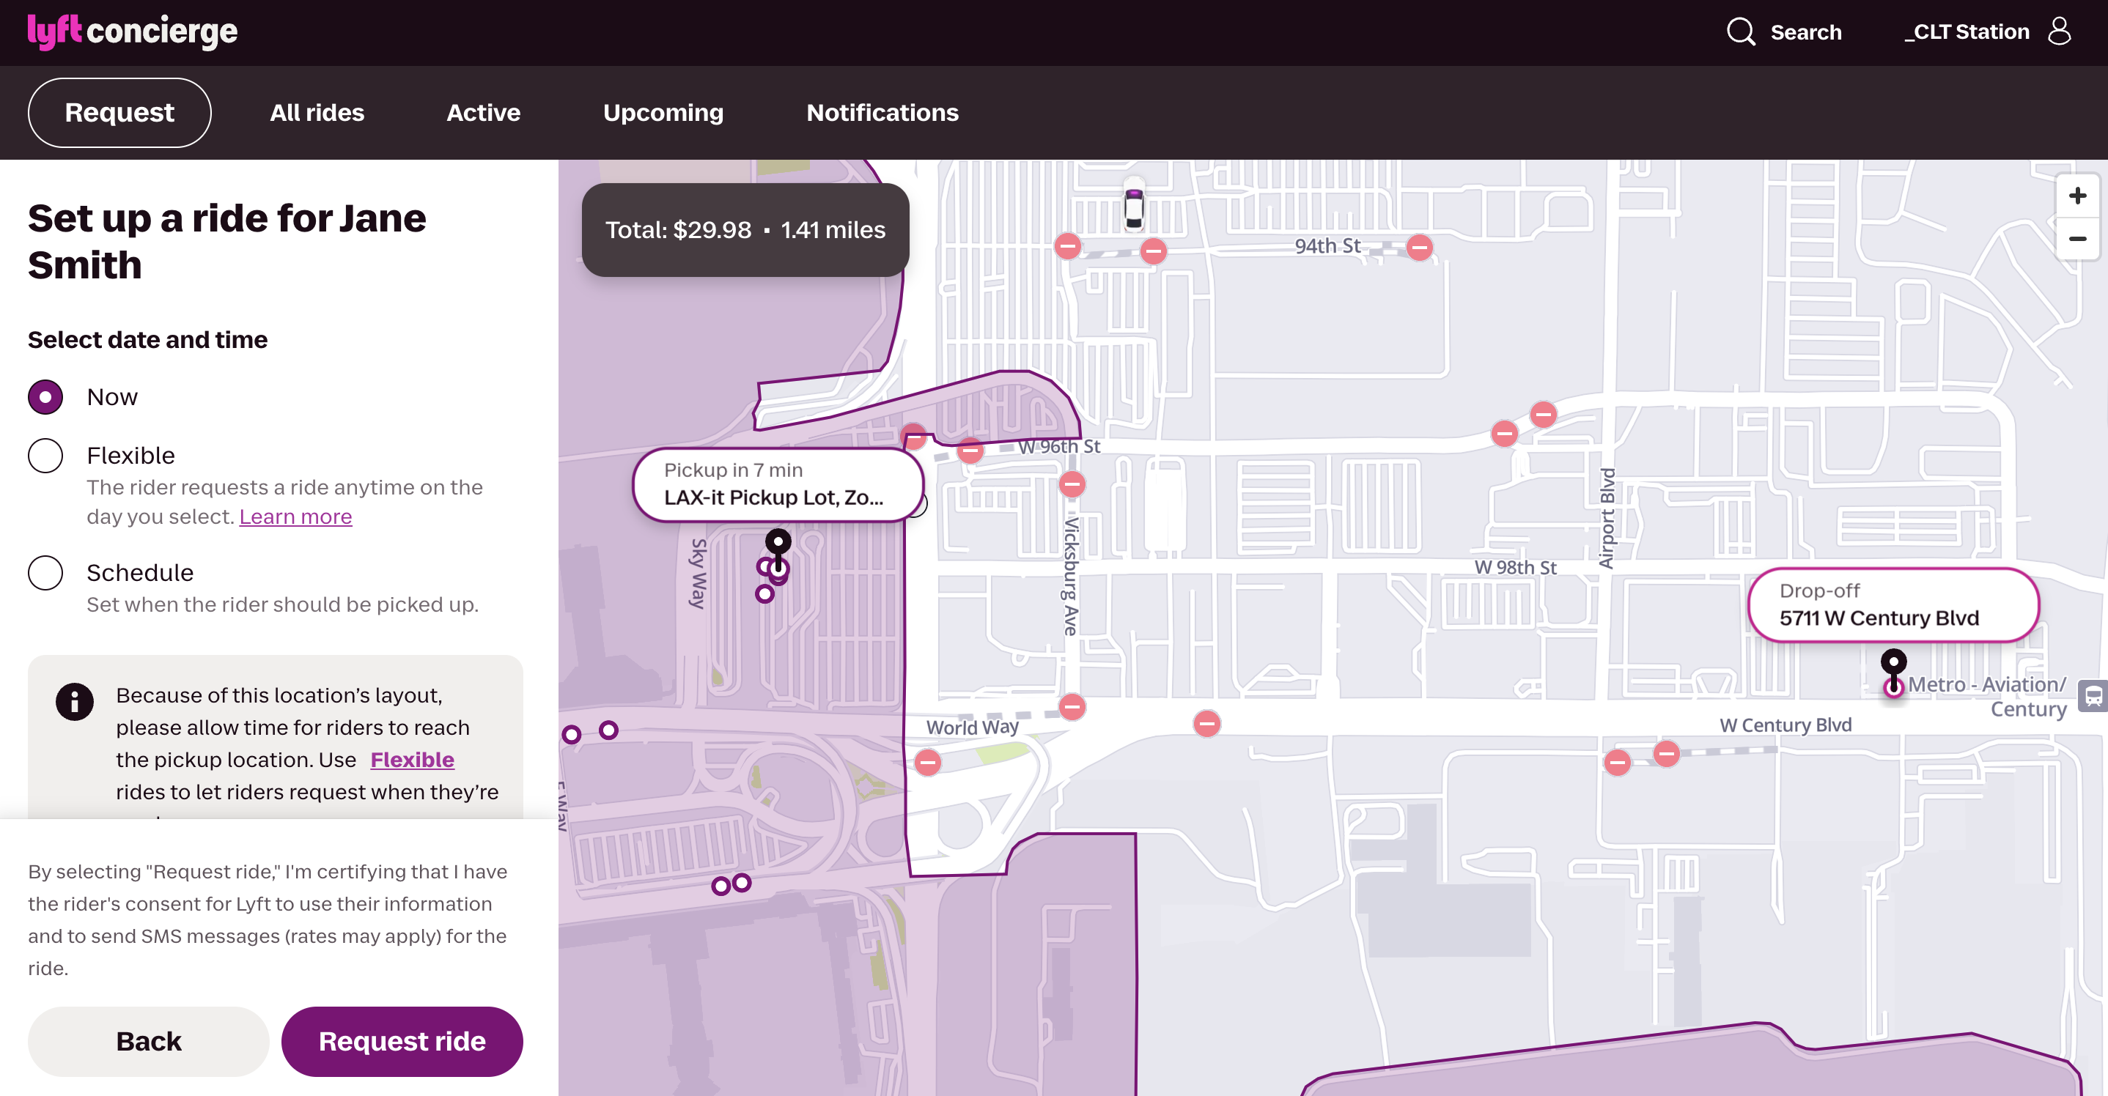Viewport: 2108px width, 1096px height.
Task: Open the All rides tab
Action: [317, 113]
